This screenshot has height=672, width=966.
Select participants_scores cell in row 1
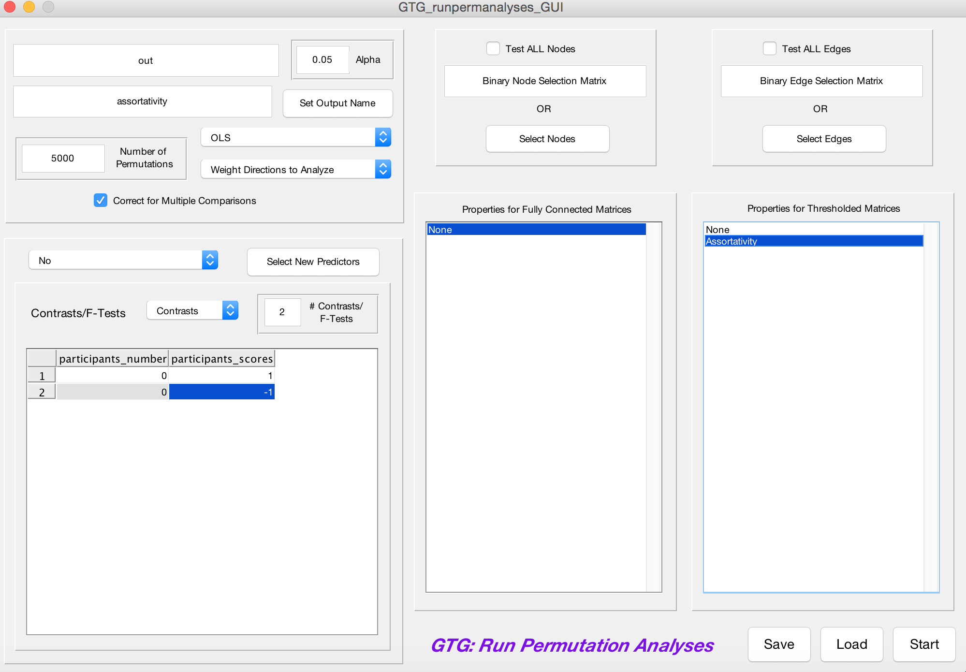222,376
